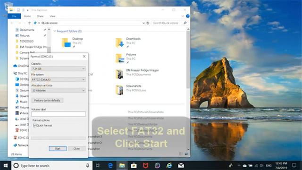Click Start in the Format dialog
The height and width of the screenshot is (170, 302).
58,149
